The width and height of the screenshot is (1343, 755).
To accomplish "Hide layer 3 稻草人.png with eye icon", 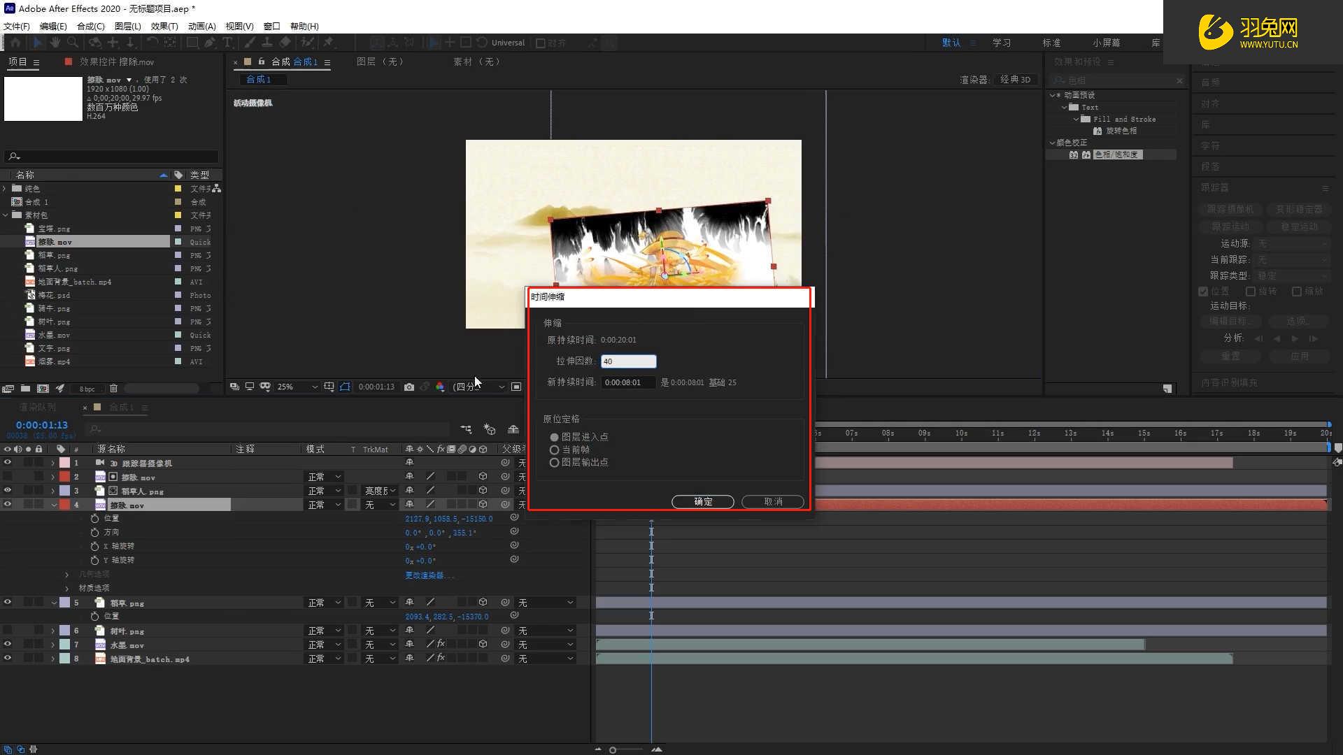I will 8,490.
